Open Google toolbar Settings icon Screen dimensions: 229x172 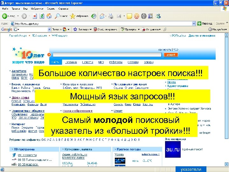point(210,29)
